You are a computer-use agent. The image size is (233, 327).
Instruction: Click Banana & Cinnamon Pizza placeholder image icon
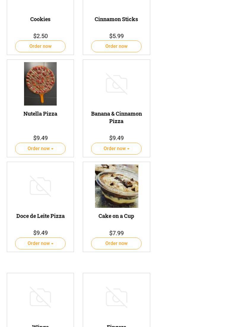116,84
